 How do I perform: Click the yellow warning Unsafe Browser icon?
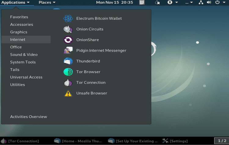(x=68, y=93)
